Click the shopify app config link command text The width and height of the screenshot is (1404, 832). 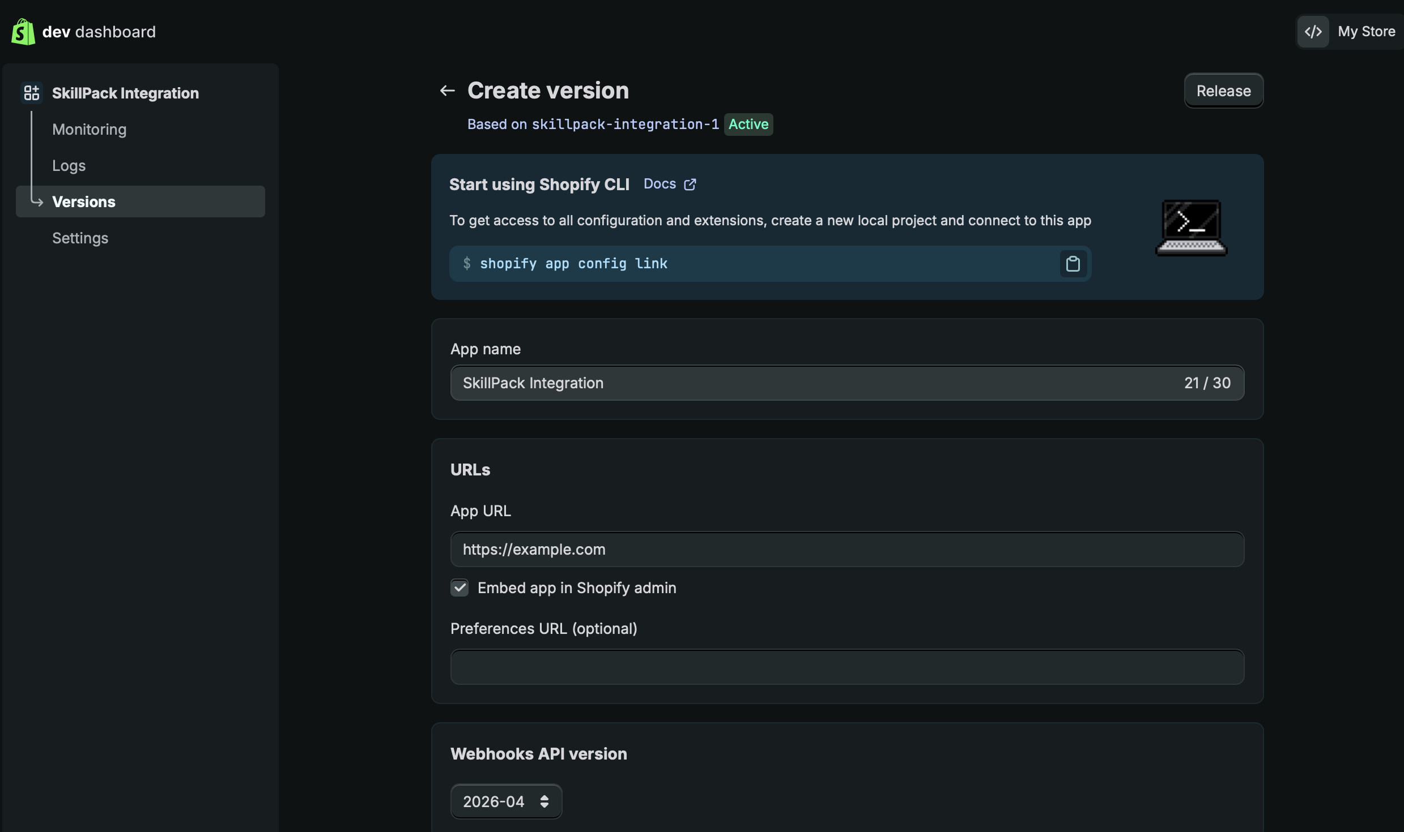pyautogui.click(x=573, y=264)
